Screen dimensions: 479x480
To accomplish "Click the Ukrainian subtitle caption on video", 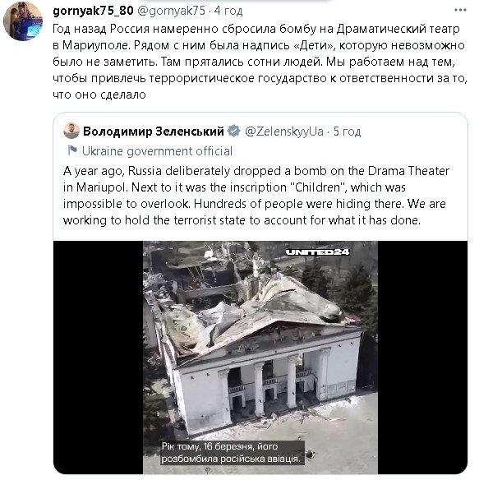I will click(x=233, y=452).
